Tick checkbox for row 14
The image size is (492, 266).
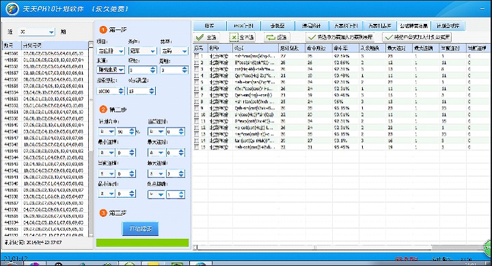(x=196, y=141)
